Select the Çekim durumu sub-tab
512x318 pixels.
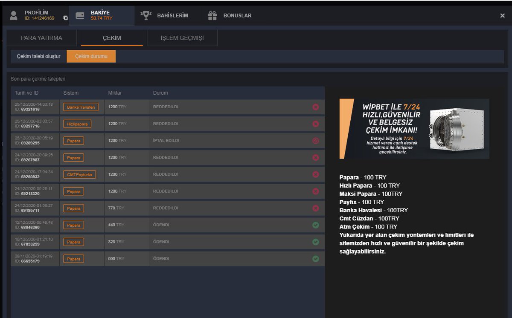[91, 56]
